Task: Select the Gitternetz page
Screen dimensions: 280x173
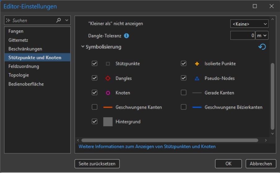Action: (x=37, y=40)
